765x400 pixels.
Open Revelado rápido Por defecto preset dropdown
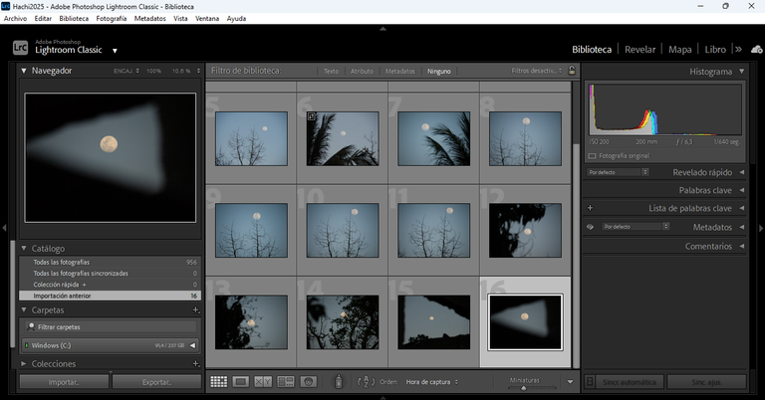[x=618, y=172]
